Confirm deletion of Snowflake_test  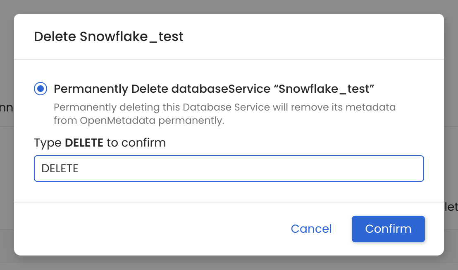coord(388,229)
